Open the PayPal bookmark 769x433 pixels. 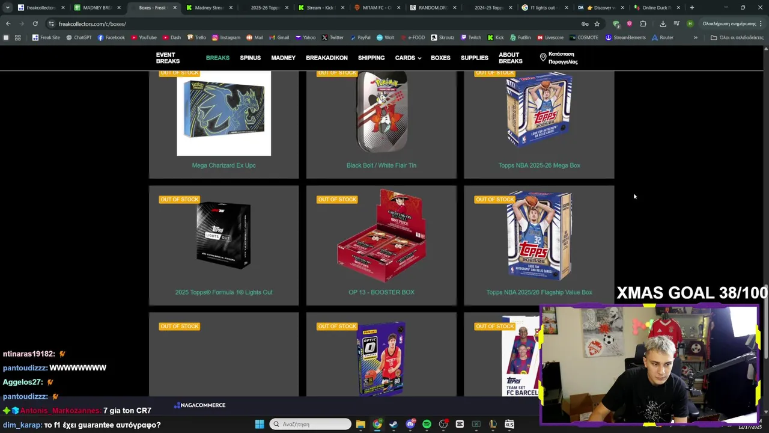360,37
